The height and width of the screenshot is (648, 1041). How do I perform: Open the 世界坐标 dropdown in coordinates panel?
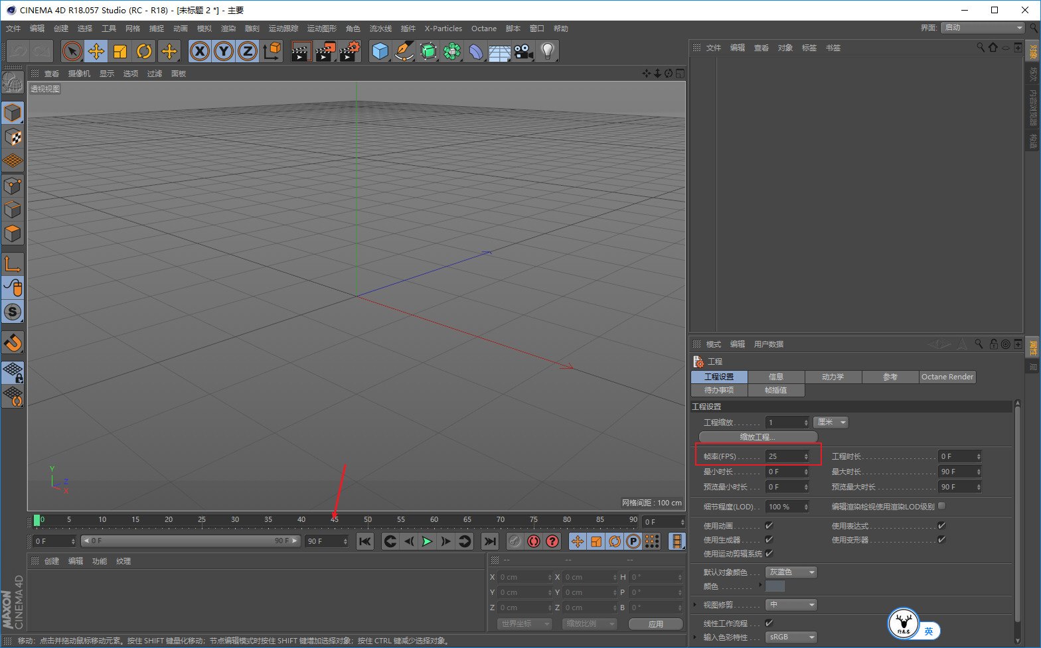point(524,624)
